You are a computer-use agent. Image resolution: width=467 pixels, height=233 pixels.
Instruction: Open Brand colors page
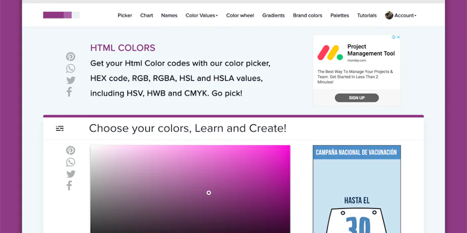(x=307, y=15)
